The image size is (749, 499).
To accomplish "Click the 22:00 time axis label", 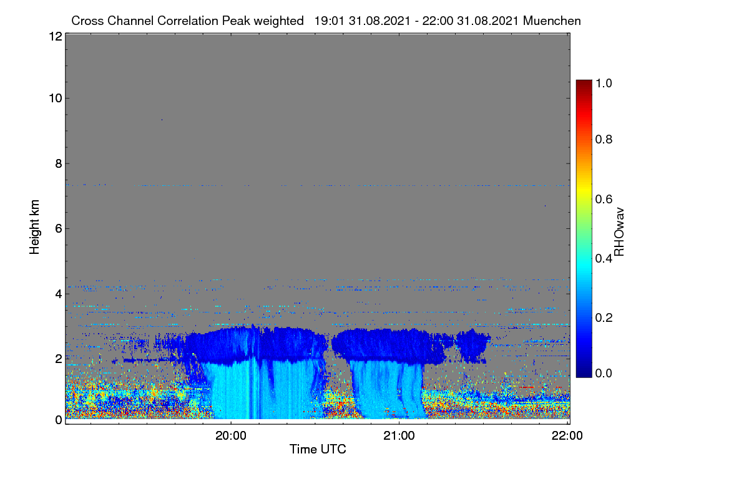I will tap(567, 437).
